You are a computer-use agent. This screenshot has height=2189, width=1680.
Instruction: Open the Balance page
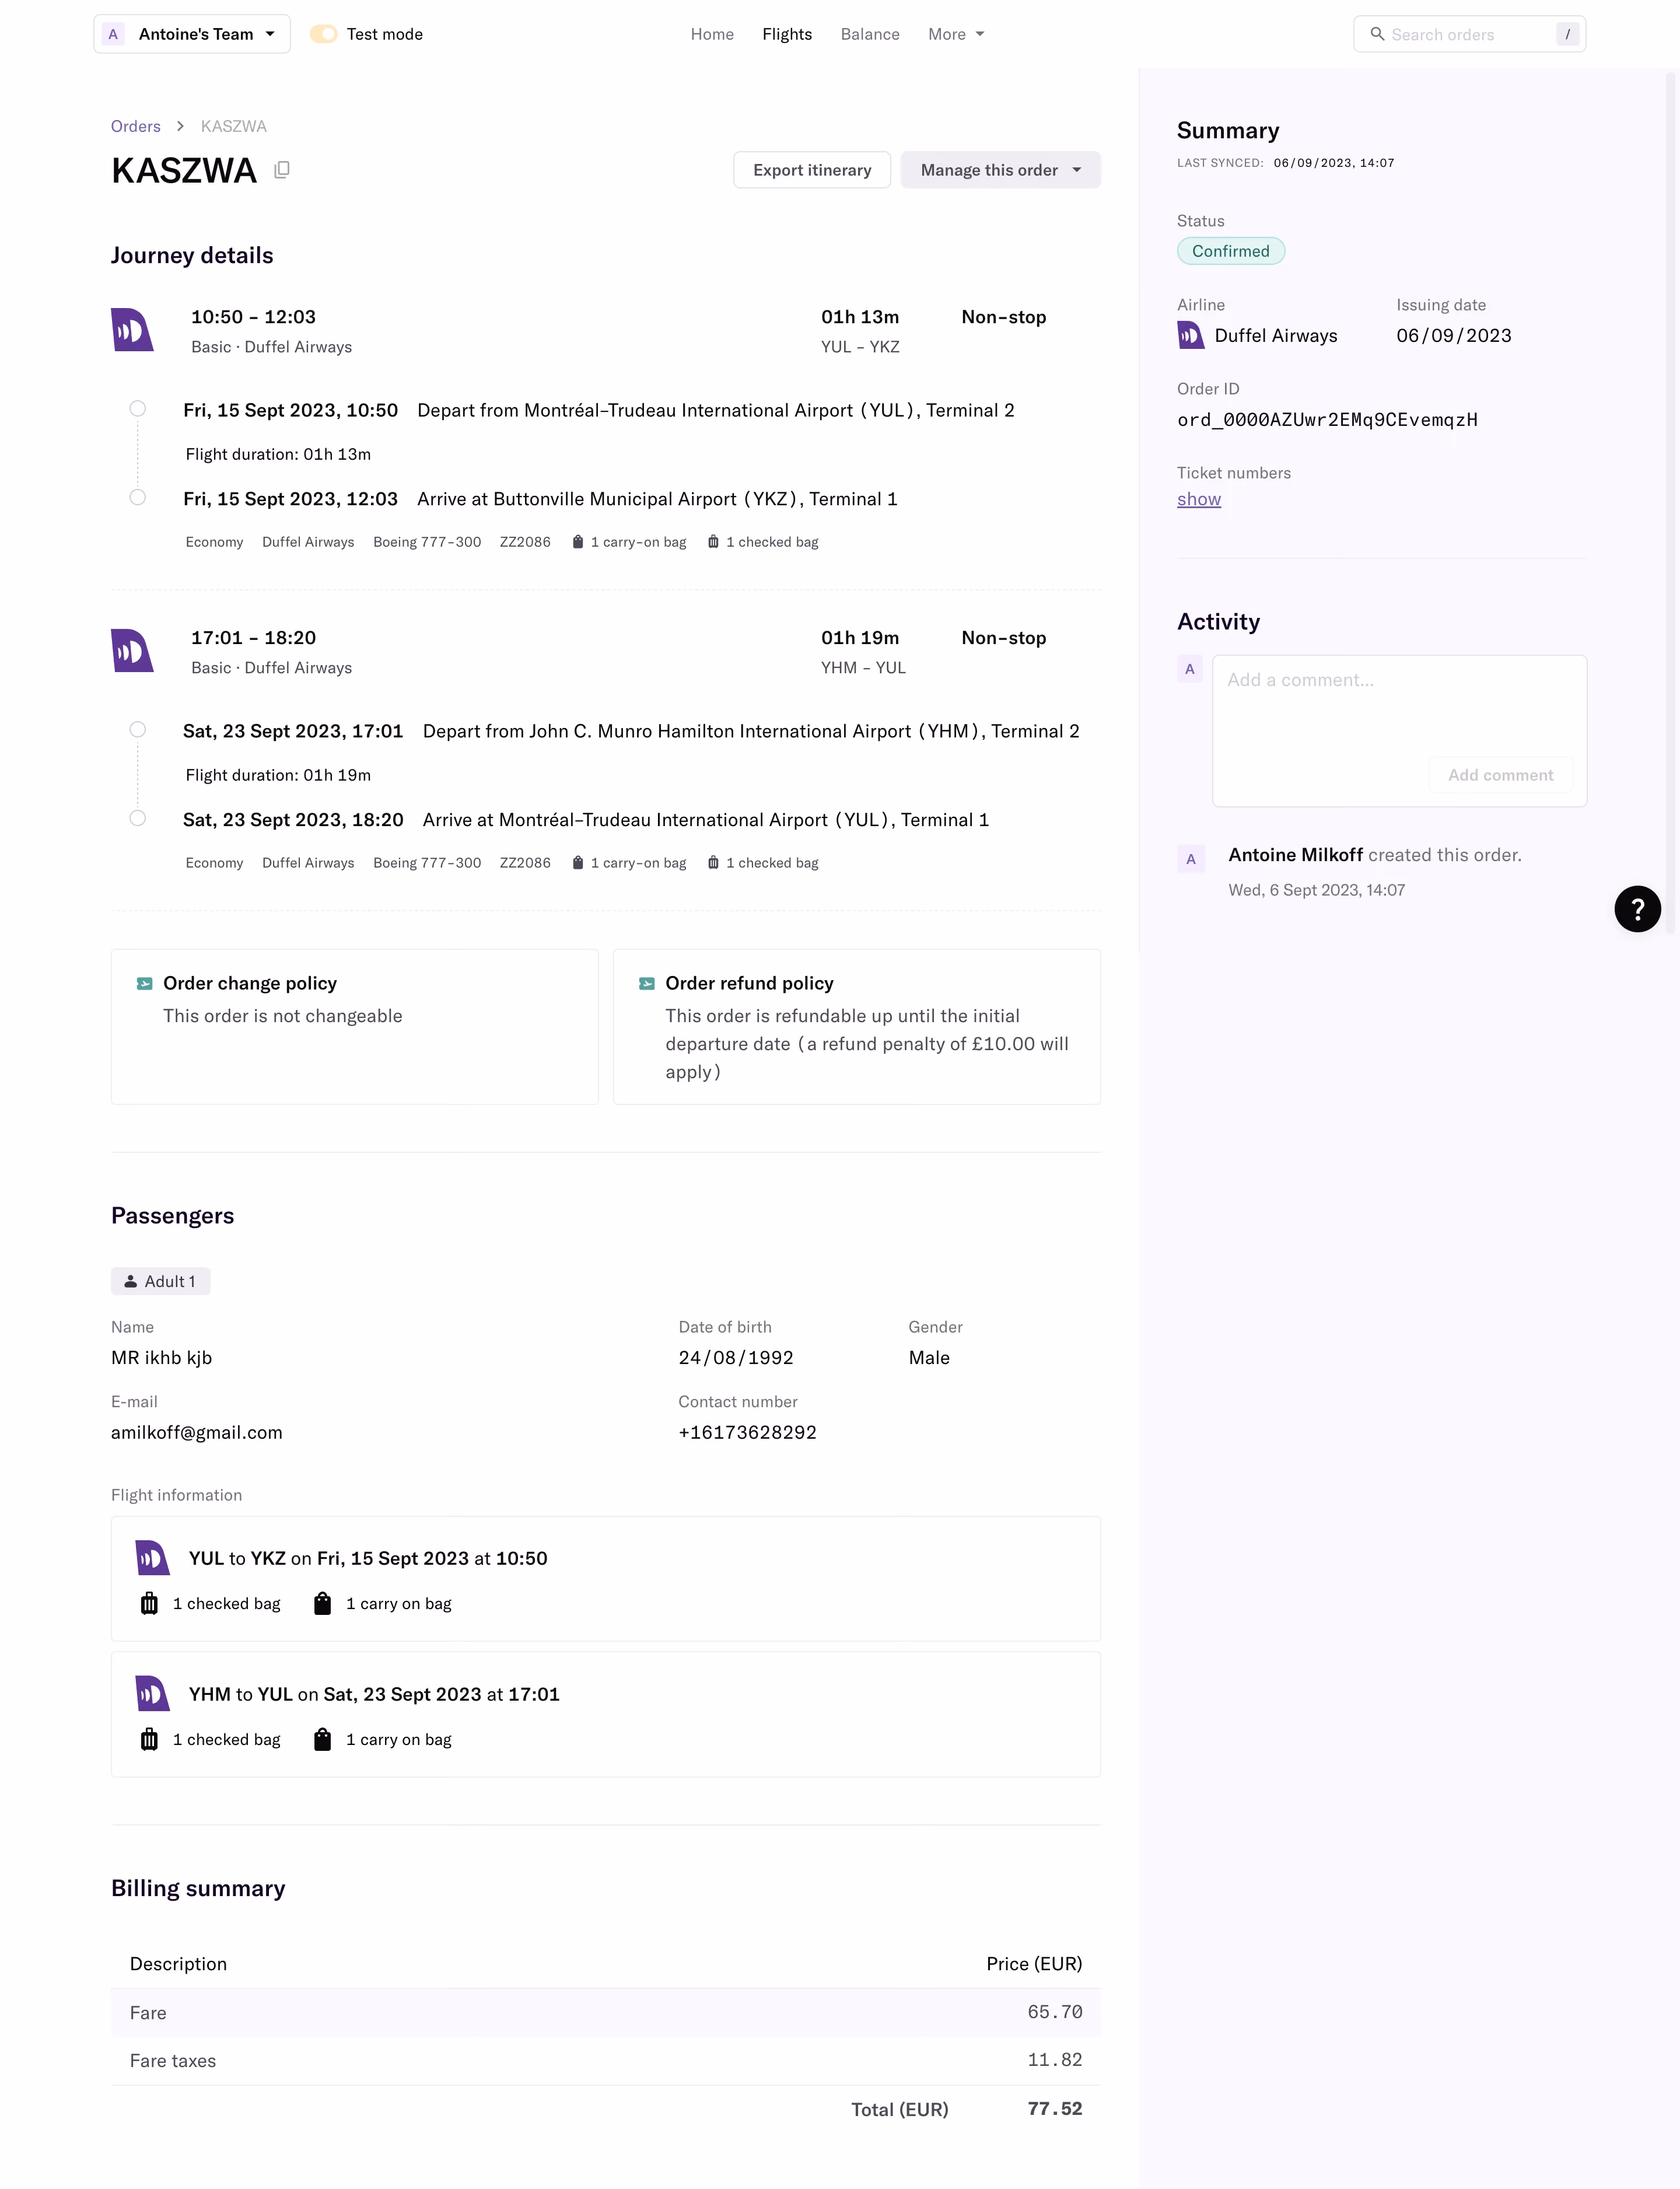[x=870, y=34]
